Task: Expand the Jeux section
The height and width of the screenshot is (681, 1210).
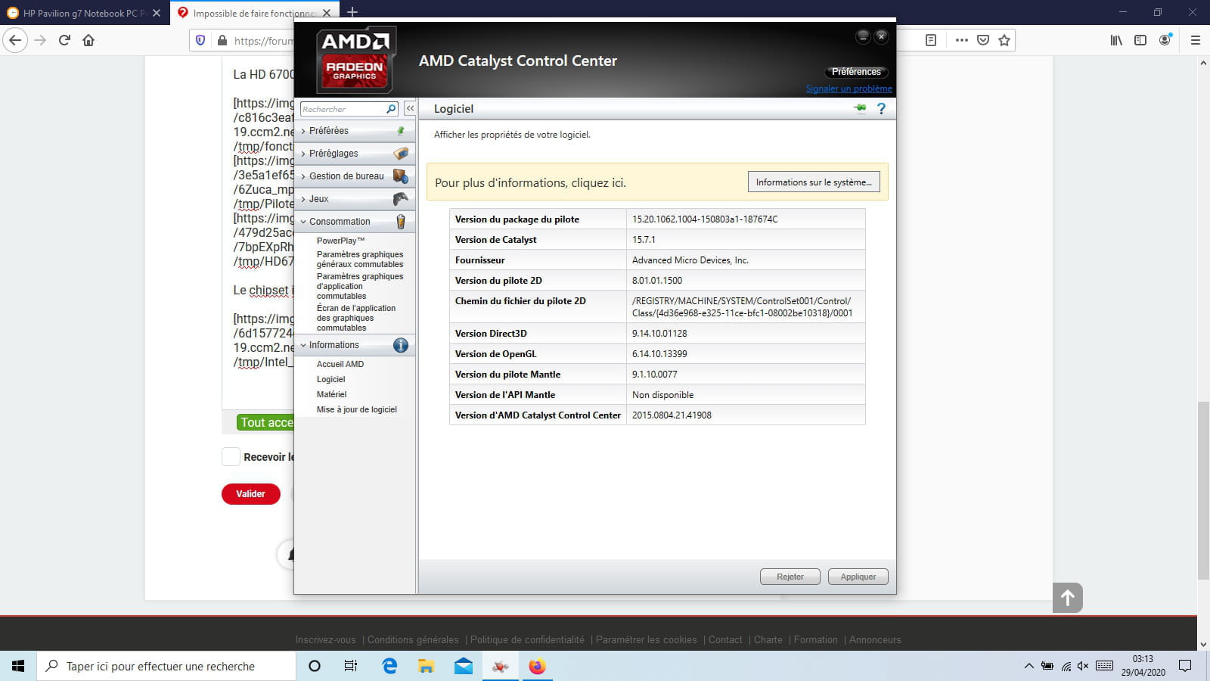Action: [354, 199]
